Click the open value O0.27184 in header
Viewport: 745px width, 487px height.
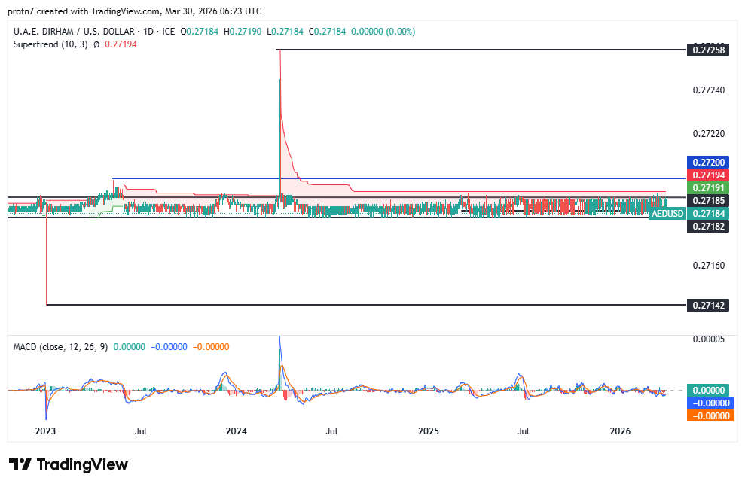[199, 32]
